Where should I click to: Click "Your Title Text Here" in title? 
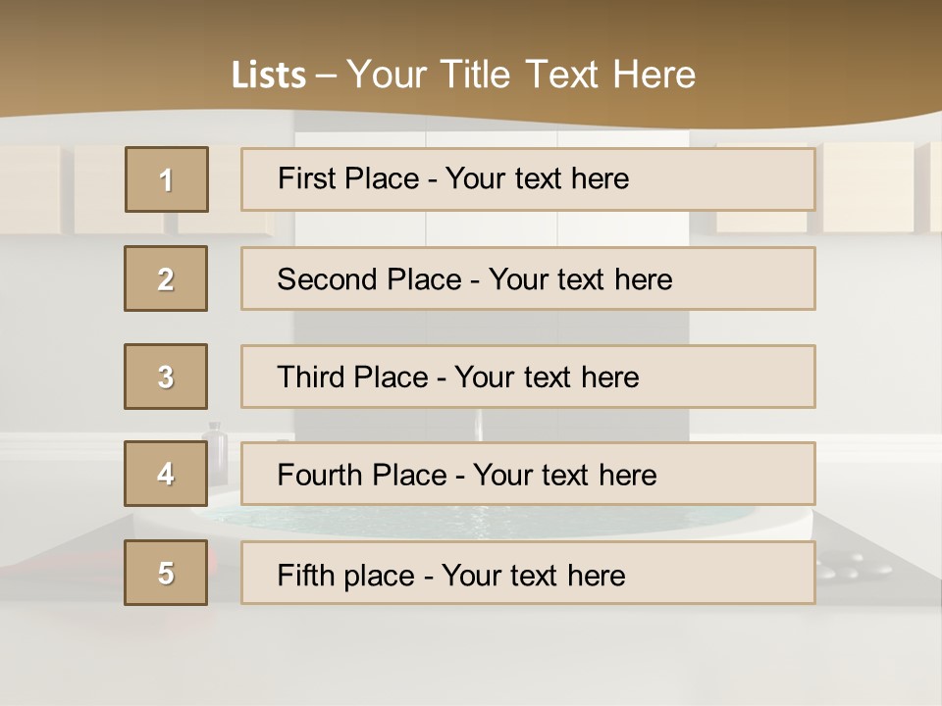pyautogui.click(x=521, y=75)
